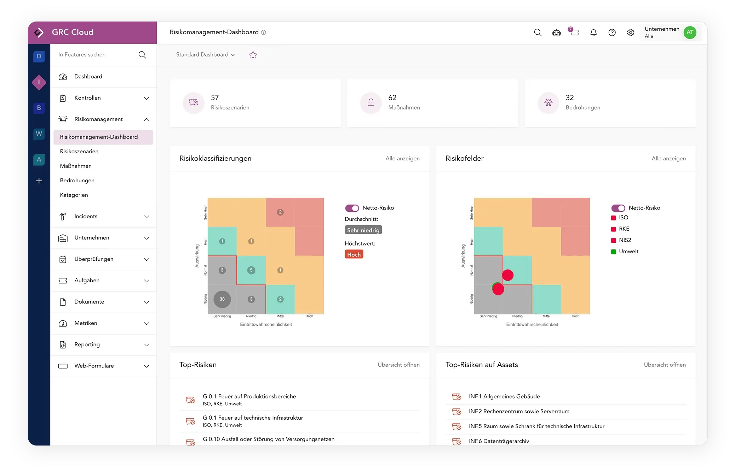The image size is (741, 466).
Task: Click the Risikomanagement alarm icon in sidebar
Action: (x=63, y=119)
